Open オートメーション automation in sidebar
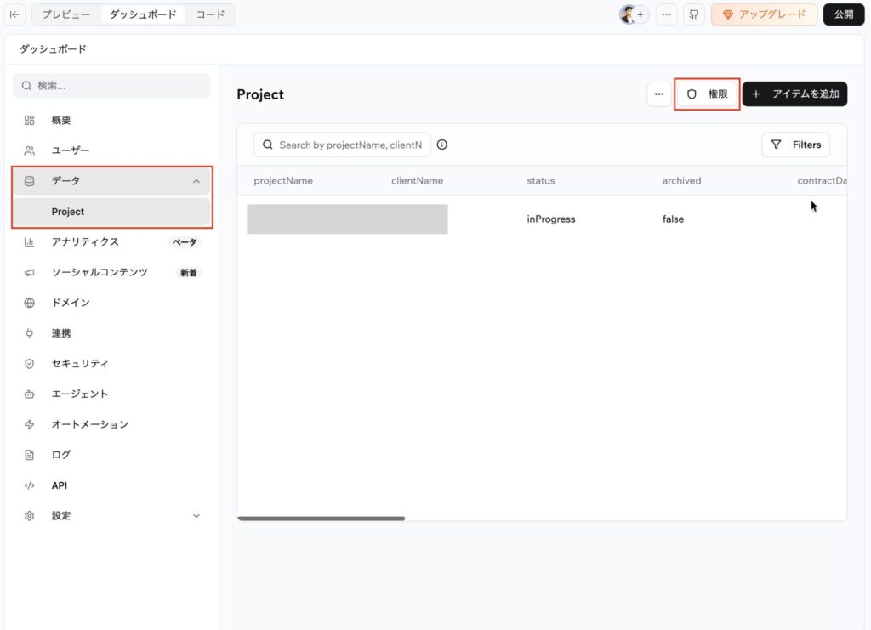Image resolution: width=871 pixels, height=630 pixels. click(x=89, y=424)
